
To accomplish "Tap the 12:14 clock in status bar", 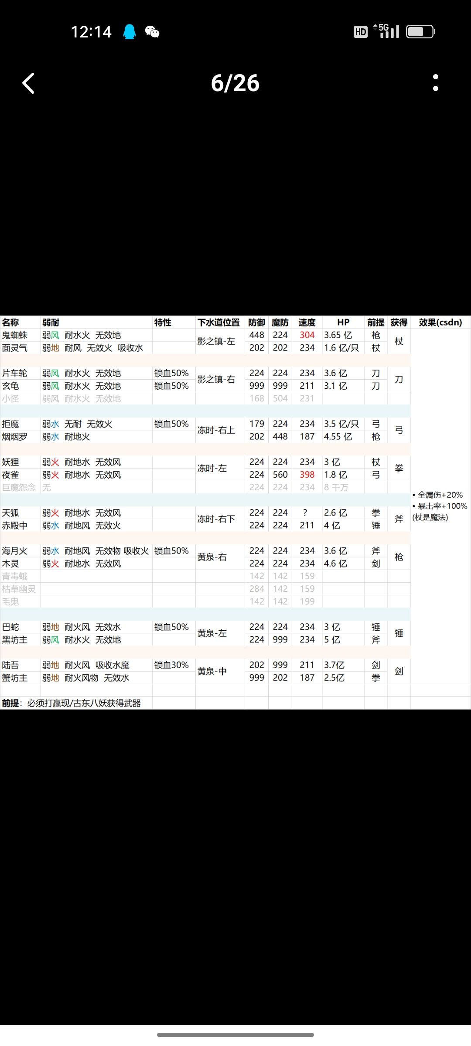I will [x=91, y=32].
